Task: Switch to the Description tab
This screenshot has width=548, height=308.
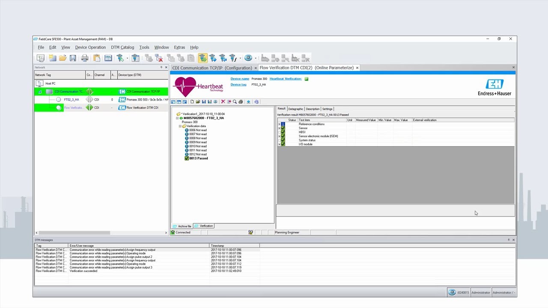Action: [x=313, y=109]
